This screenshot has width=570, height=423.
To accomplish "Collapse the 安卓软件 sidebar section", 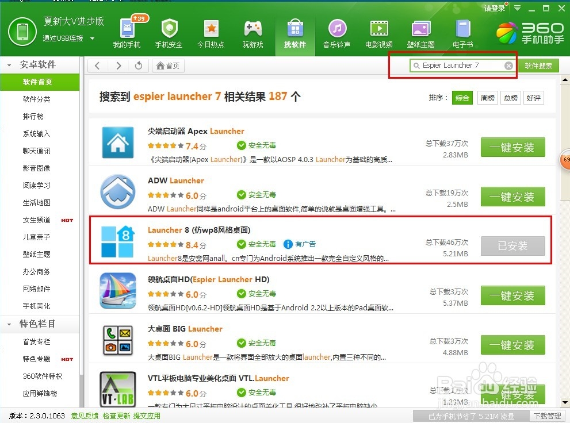I will (8, 64).
